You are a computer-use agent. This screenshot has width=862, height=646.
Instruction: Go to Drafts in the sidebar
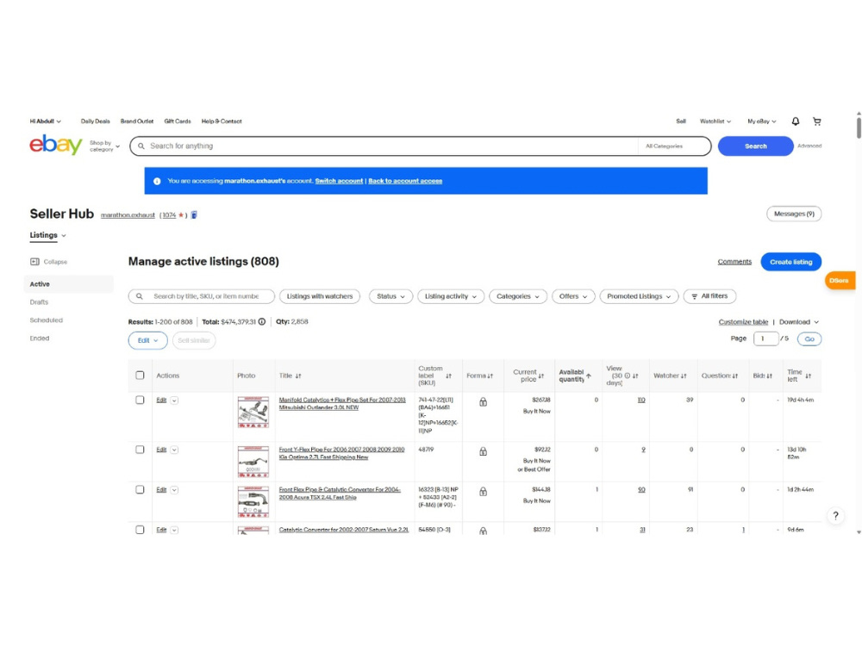pos(39,302)
